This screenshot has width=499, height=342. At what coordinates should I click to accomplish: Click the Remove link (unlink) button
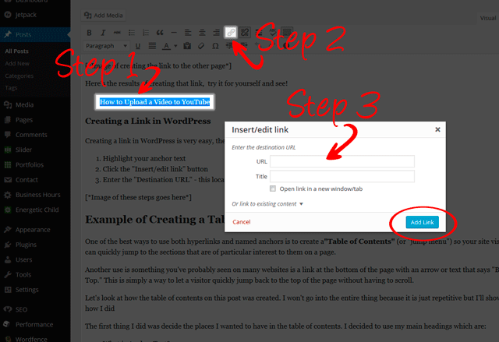click(245, 33)
